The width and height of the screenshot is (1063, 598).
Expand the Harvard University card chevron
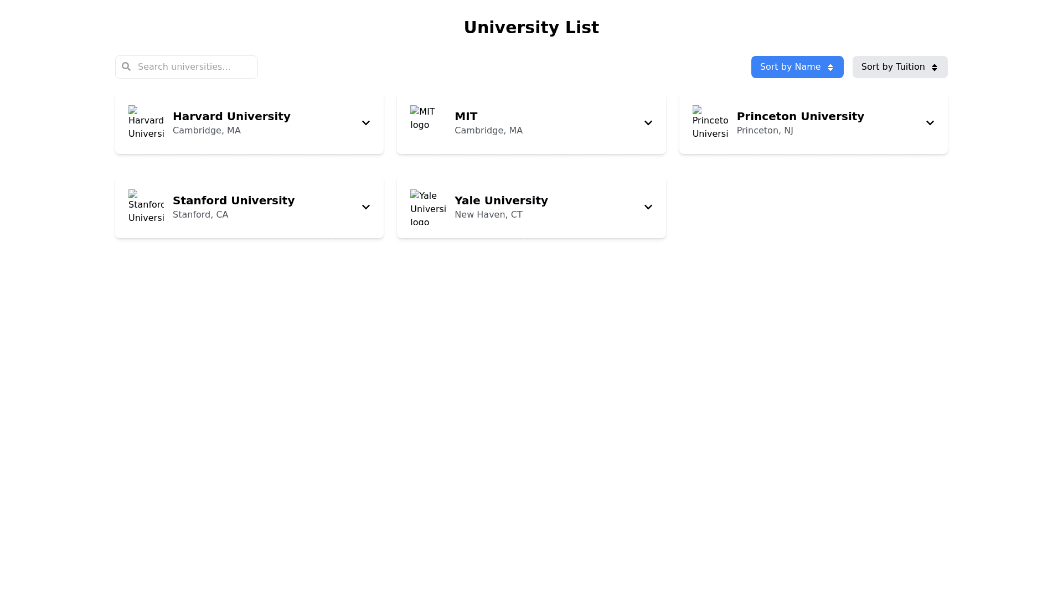coord(365,123)
